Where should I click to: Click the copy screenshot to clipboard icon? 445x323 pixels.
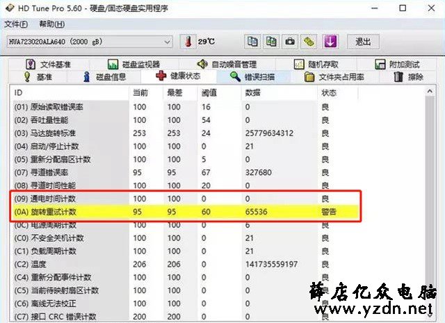tap(271, 42)
